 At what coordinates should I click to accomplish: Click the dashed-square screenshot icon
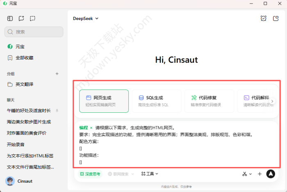point(33,18)
